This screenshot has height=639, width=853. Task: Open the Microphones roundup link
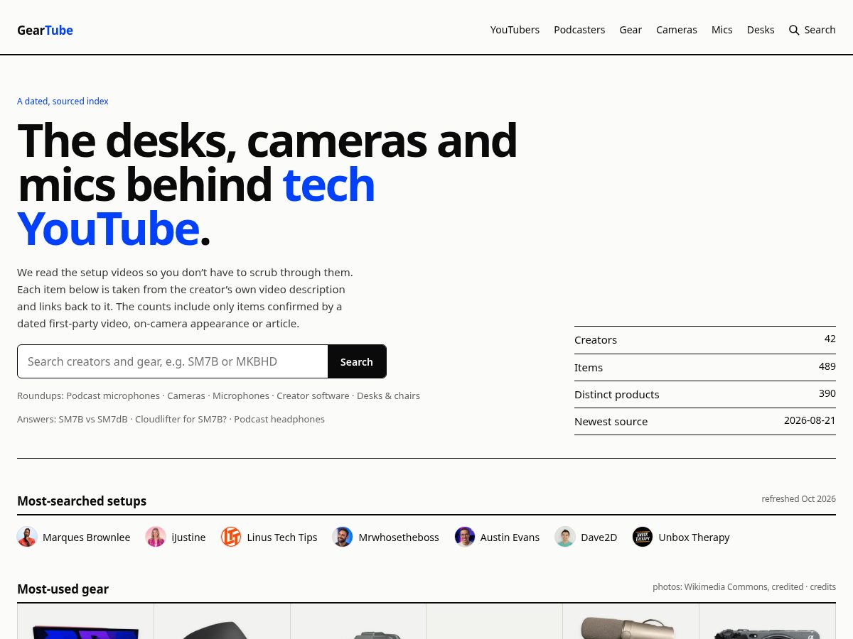[x=241, y=395]
